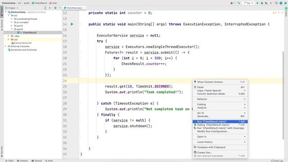
Task: Collapse the part4 package arrow
Action: coord(12,29)
